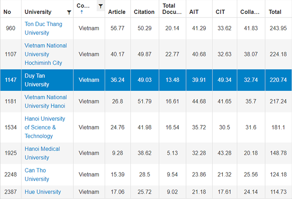Open the Country column filter icon

[101, 6]
